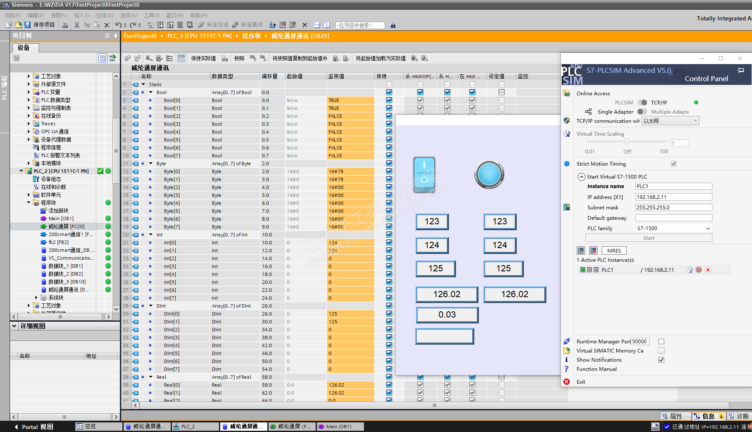Click the red Exit icon in PLCSIM
This screenshot has height=432, width=752.
567,382
